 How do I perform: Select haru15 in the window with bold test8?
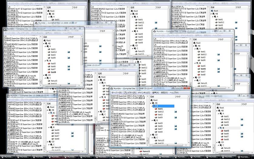(x=54, y=81)
